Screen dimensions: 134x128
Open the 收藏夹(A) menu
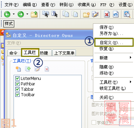click(87, 5)
